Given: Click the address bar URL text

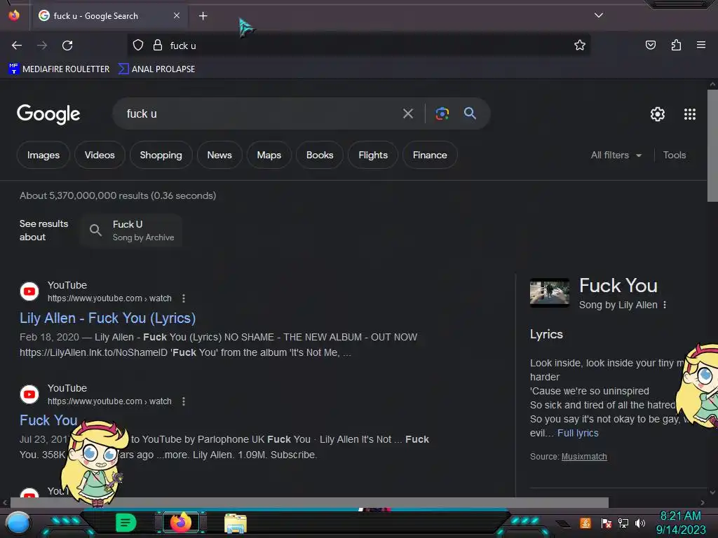Looking at the screenshot, I should tap(183, 46).
